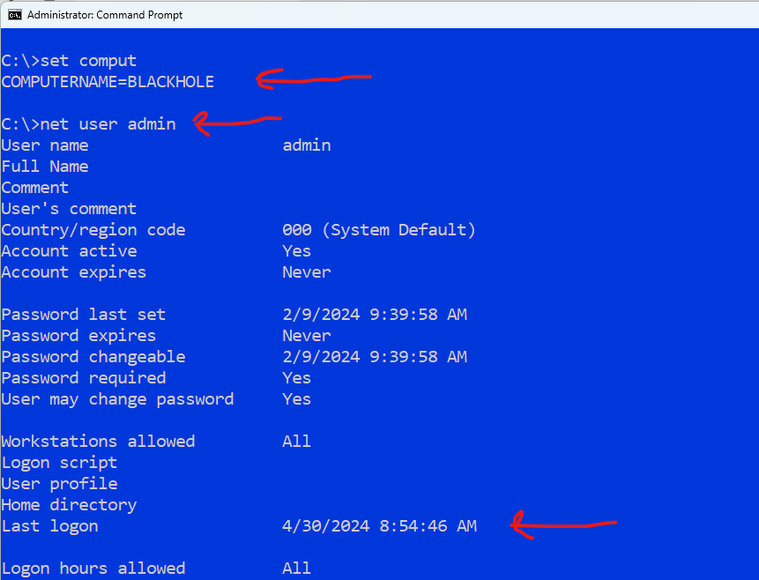Select the admin user name value
This screenshot has height=580, width=759.
click(x=306, y=145)
